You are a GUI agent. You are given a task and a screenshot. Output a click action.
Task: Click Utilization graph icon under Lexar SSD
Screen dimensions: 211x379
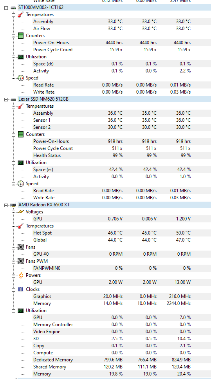click(21, 162)
